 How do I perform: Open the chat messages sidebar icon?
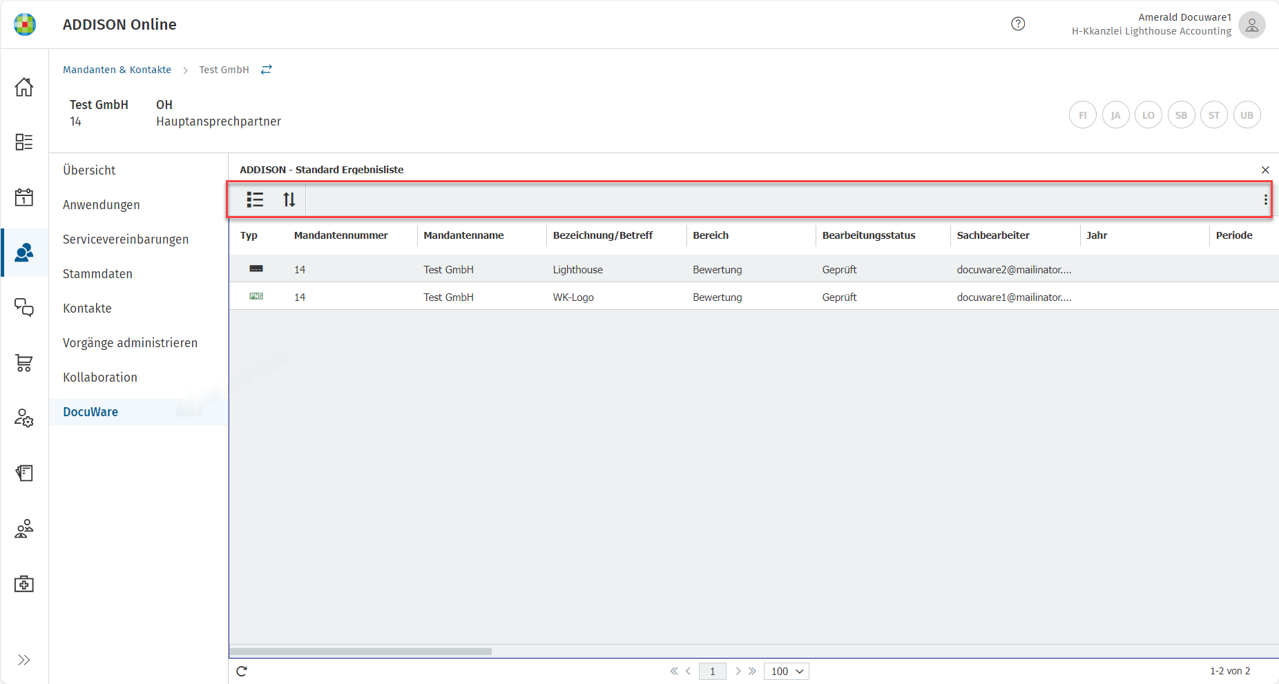(24, 307)
